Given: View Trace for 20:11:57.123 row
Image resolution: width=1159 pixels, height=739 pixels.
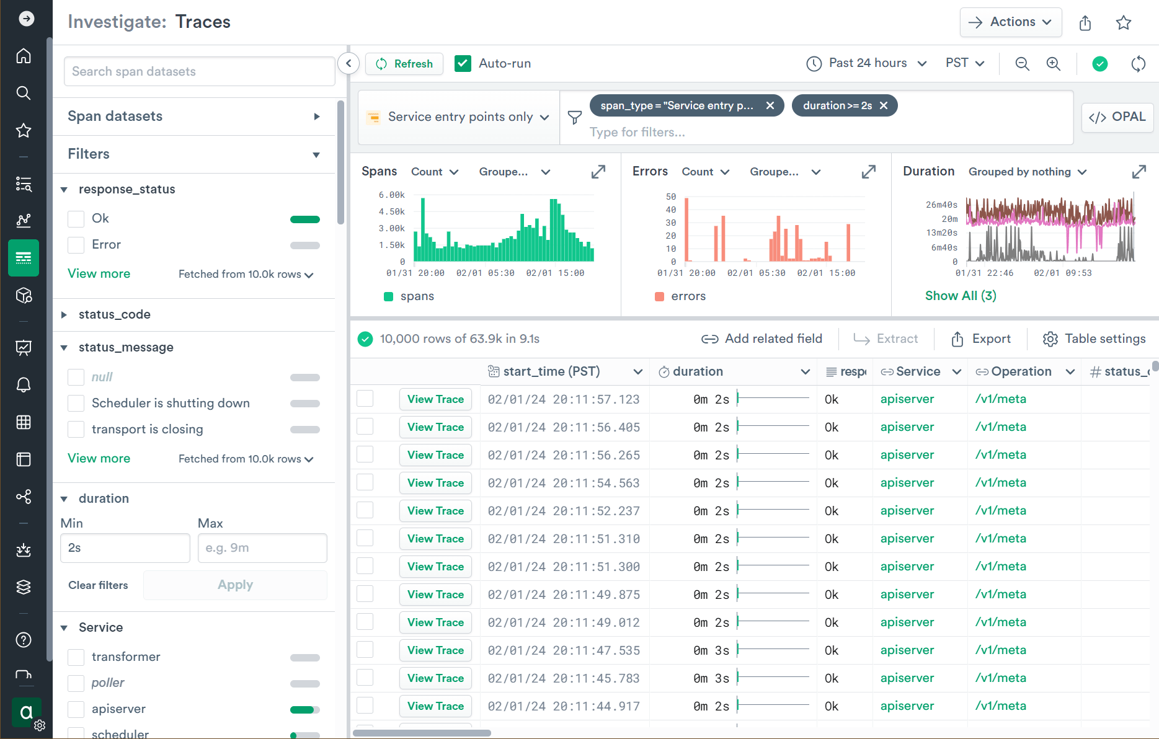Looking at the screenshot, I should click(435, 399).
